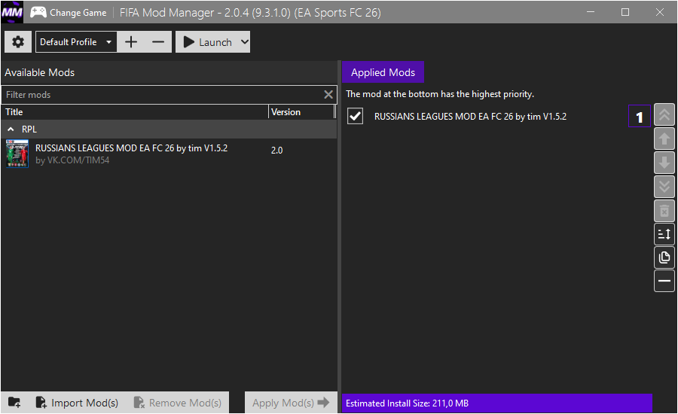This screenshot has width=678, height=414.
Task: Open the Default Profile dropdown
Action: coord(76,42)
